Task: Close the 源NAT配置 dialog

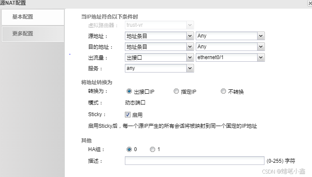Action: 309,3
